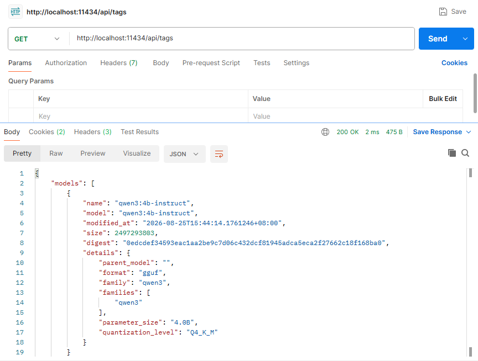The height and width of the screenshot is (361, 478).
Task: Open the JSON format dropdown
Action: [x=184, y=154]
